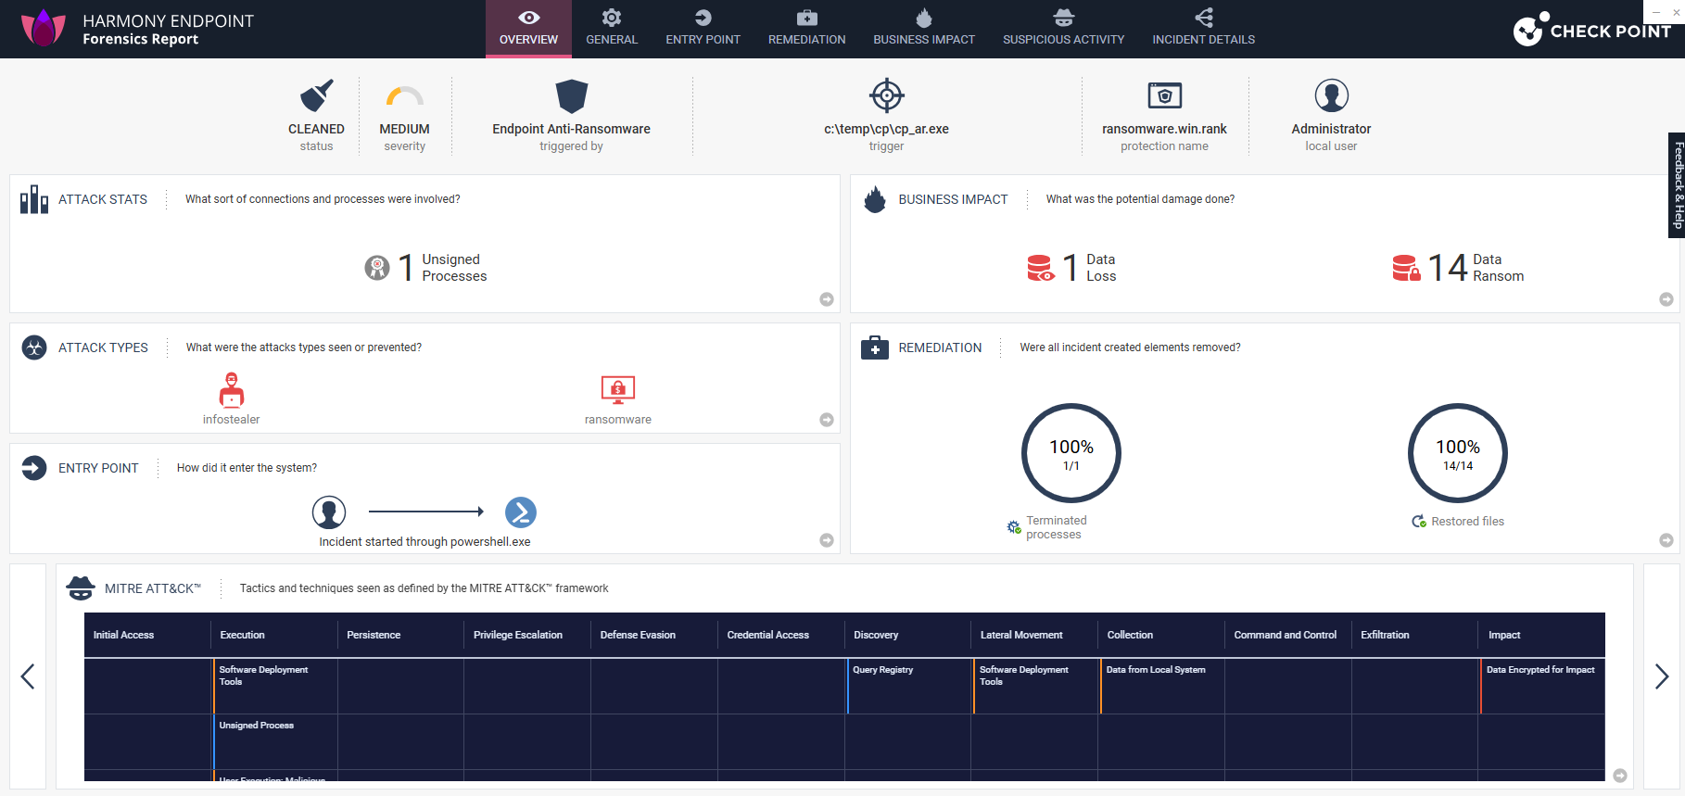Image resolution: width=1685 pixels, height=796 pixels.
Task: Click the trigger crosshair icon
Action: click(886, 95)
